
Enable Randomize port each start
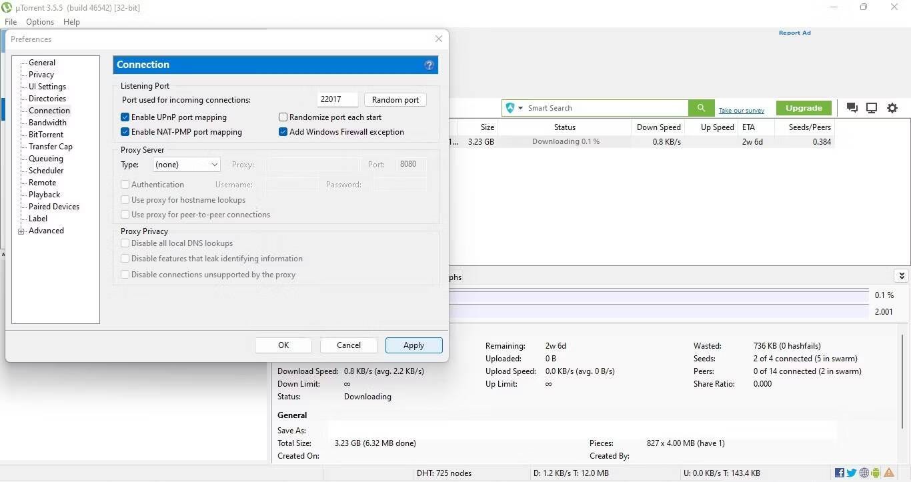point(283,117)
